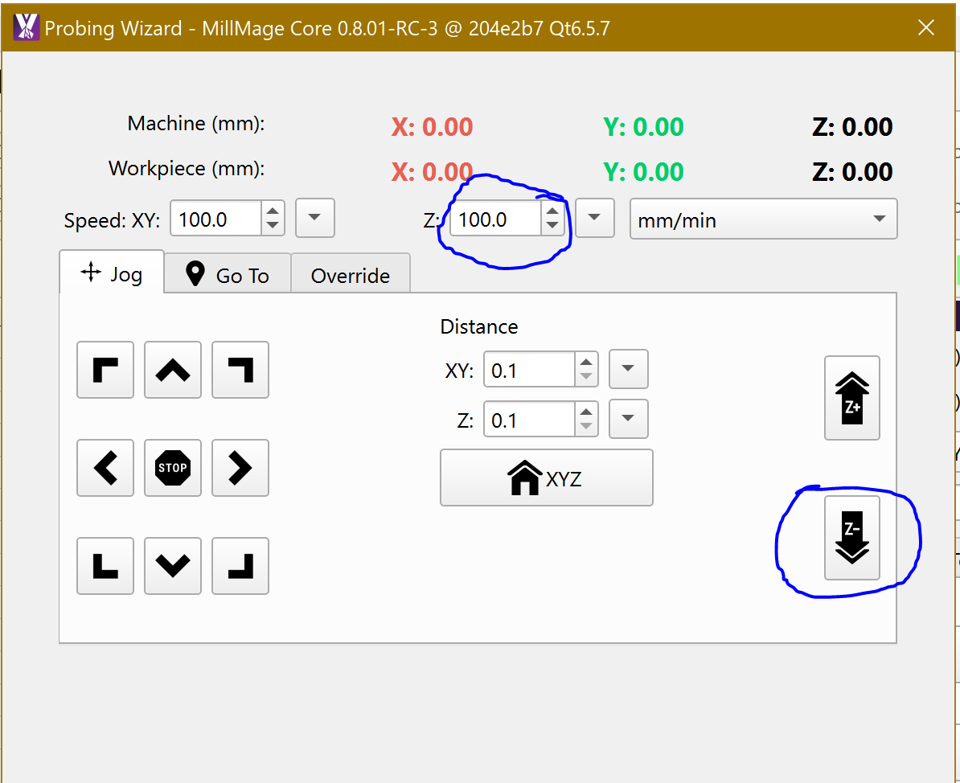Switch to the Go To tab
Viewport: 960px width, 783px height.
(x=228, y=275)
